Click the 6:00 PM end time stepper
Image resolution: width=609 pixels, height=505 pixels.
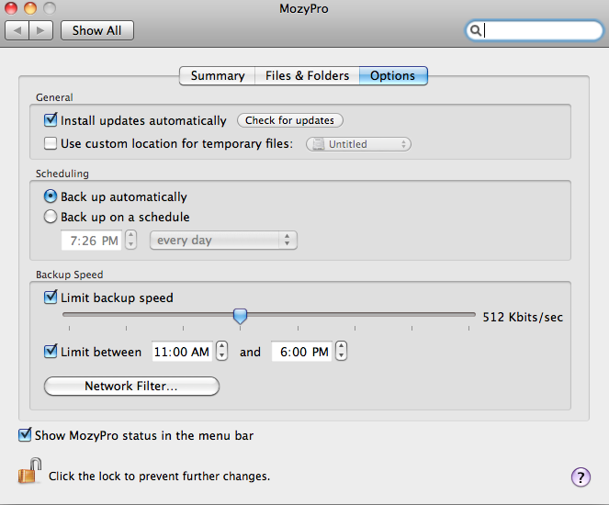point(341,351)
